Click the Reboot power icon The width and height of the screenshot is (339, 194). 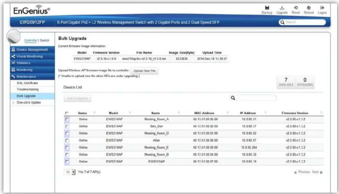pyautogui.click(x=309, y=8)
